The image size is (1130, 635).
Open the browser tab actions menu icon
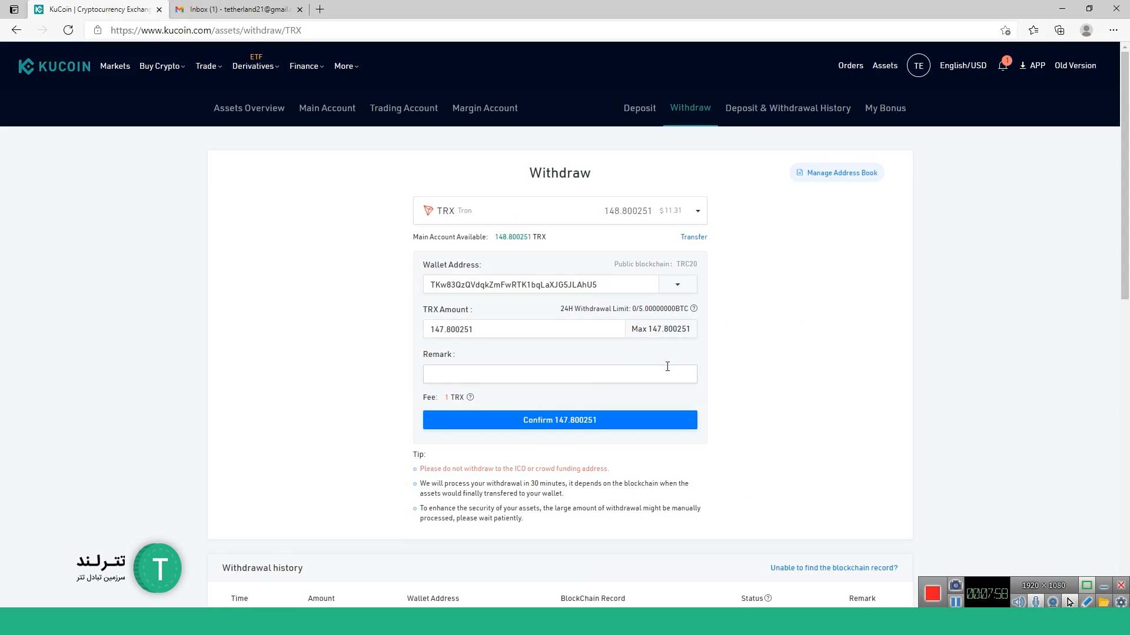point(14,9)
